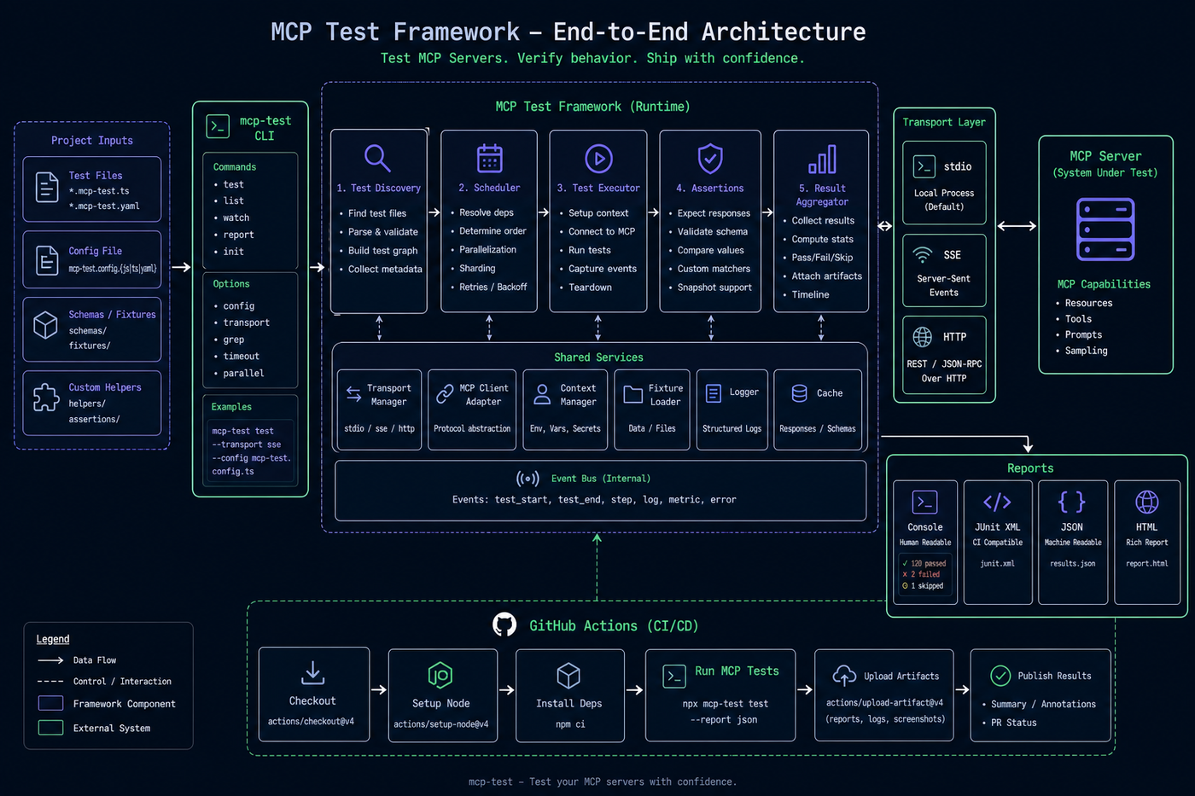
Task: Click the Checkout download icon
Action: [313, 672]
